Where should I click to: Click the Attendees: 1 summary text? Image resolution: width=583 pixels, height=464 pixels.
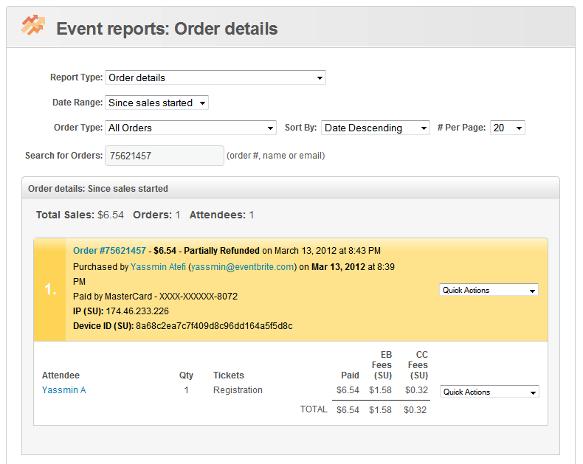click(221, 215)
